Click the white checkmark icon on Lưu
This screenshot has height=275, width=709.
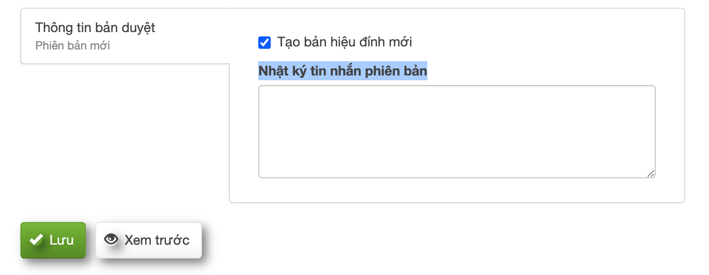point(36,240)
